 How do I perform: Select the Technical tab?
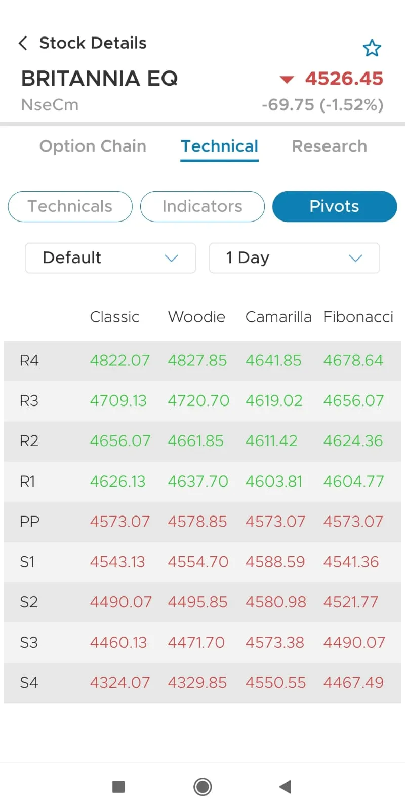tap(220, 146)
